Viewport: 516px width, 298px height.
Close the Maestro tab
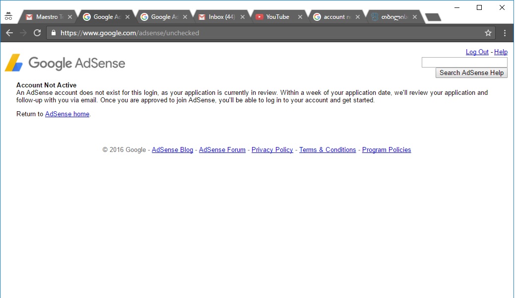[70, 17]
